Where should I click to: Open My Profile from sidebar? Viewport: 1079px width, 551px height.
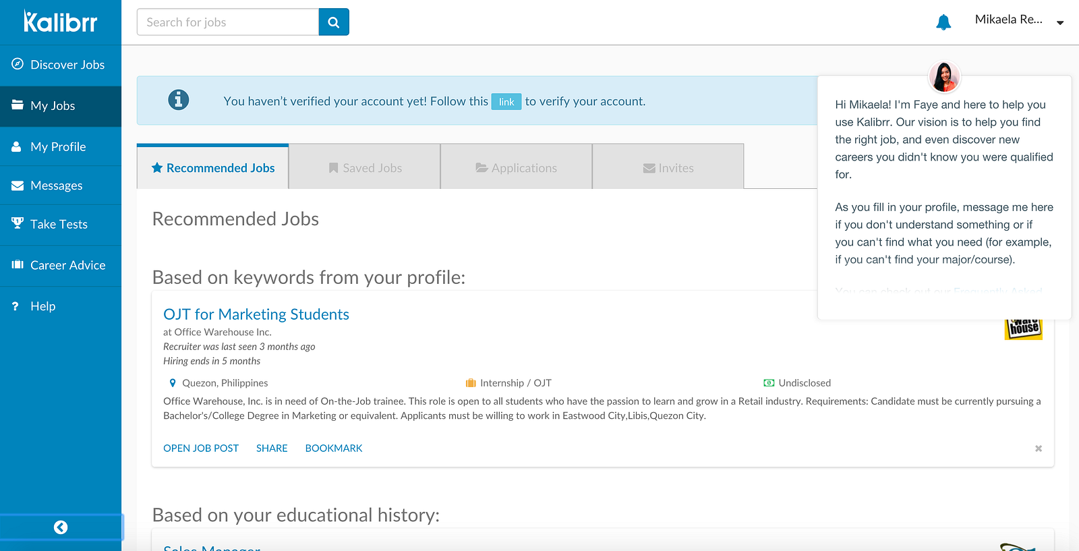(x=58, y=147)
